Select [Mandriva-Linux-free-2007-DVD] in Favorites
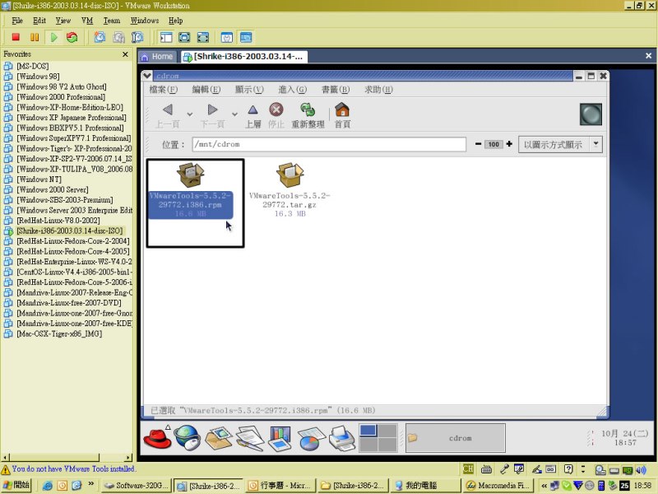The height and width of the screenshot is (494, 658). (69, 303)
